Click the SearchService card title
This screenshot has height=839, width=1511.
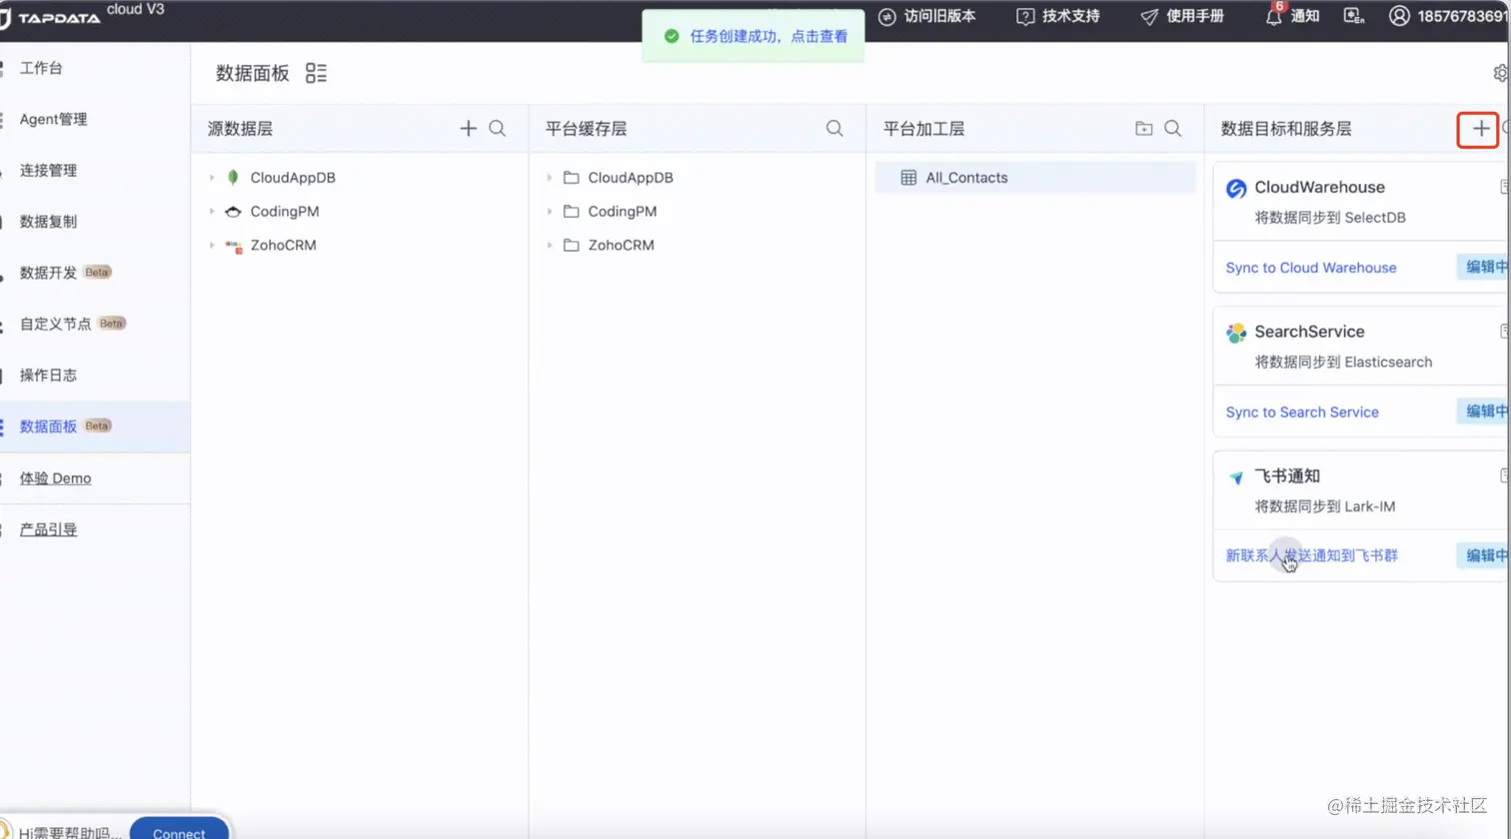coord(1309,332)
